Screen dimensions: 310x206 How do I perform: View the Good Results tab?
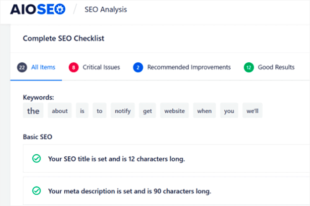coord(276,67)
